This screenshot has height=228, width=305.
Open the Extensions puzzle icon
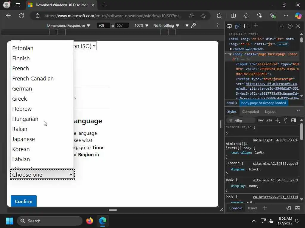(x=219, y=16)
